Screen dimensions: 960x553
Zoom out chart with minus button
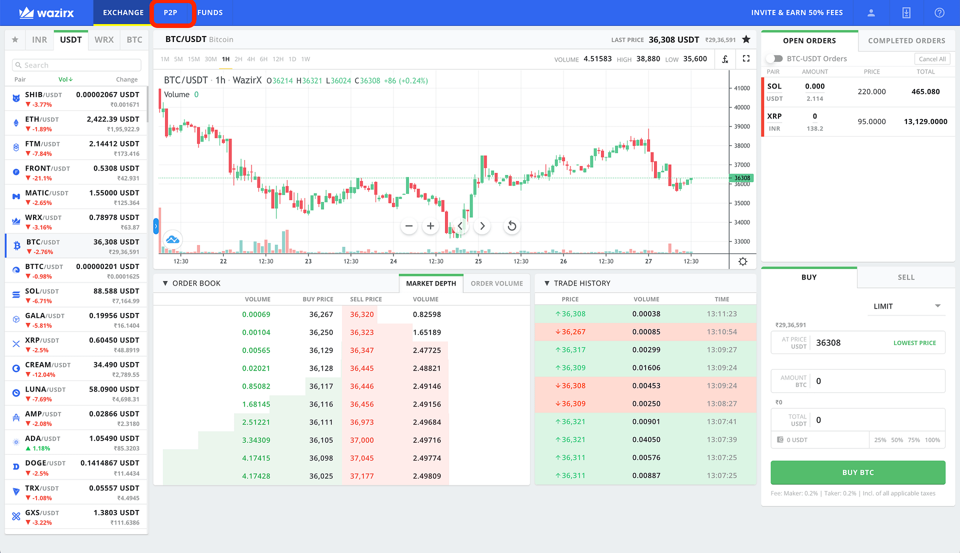click(x=408, y=226)
